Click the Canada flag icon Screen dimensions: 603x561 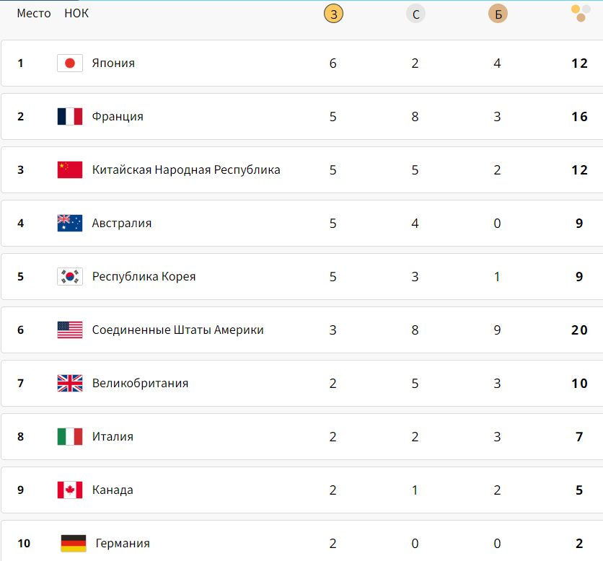(70, 490)
